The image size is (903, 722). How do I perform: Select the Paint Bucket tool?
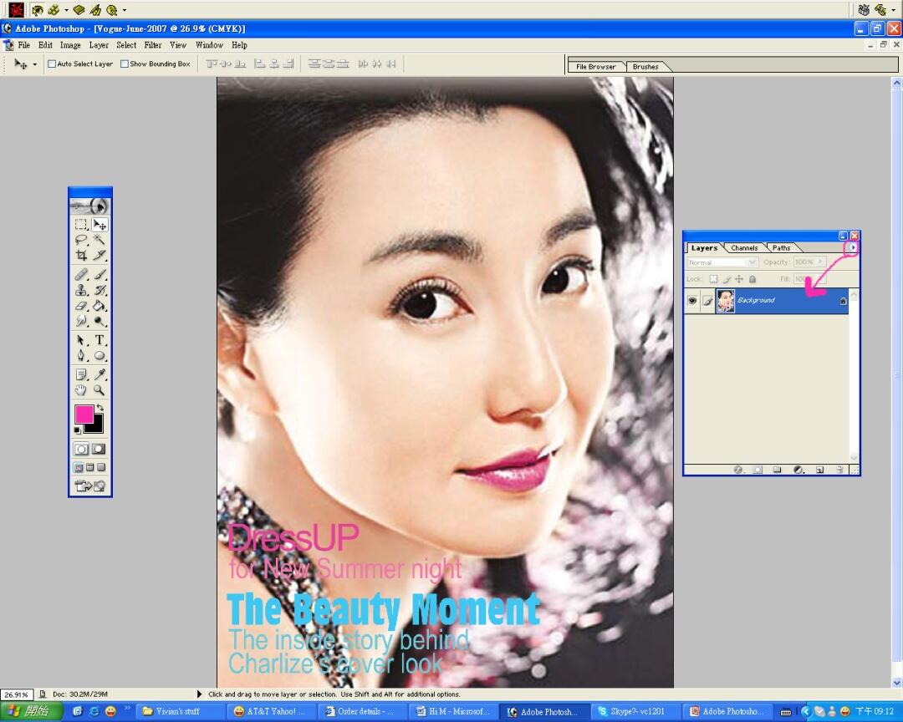pos(99,306)
